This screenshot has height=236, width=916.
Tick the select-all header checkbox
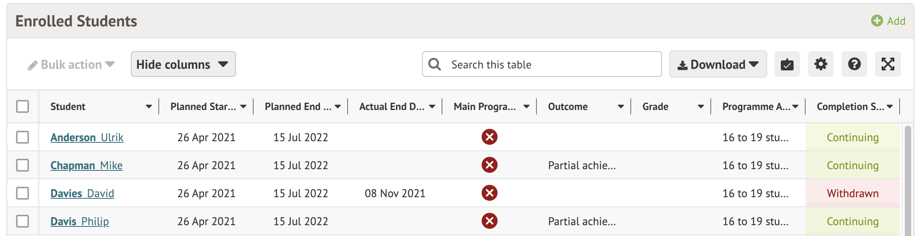tap(22, 106)
